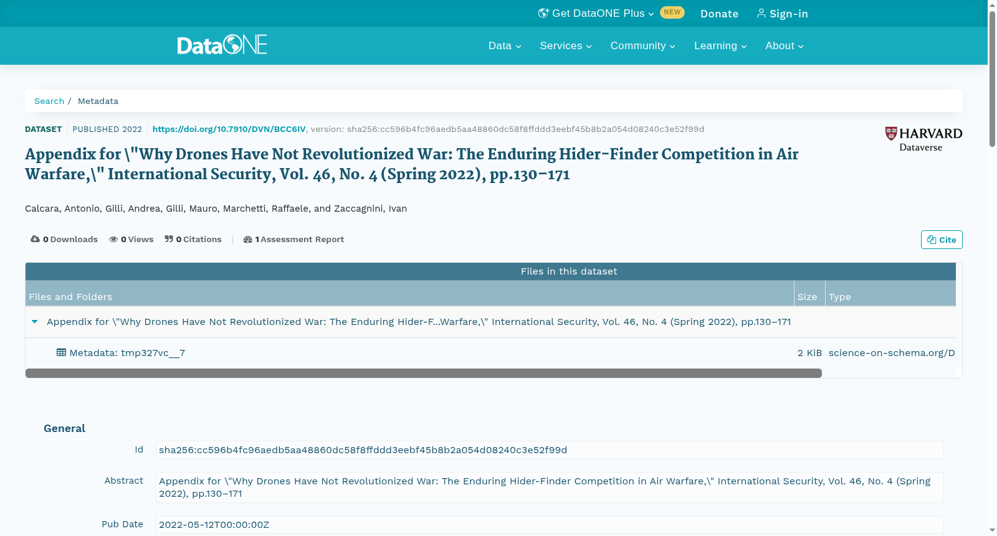The image size is (997, 536).
Task: Collapse the Appendix dataset folder row
Action: point(35,322)
